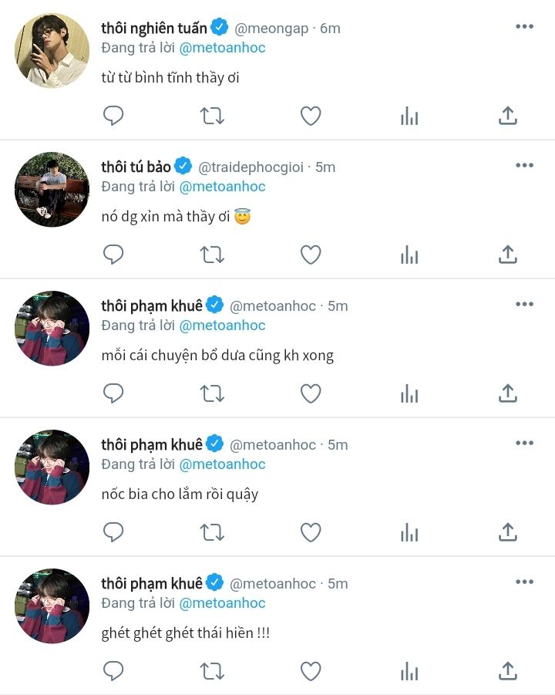This screenshot has width=555, height=695.
Task: Share the 'ghét ghét ghét thái hiền' tweet
Action: 507,671
